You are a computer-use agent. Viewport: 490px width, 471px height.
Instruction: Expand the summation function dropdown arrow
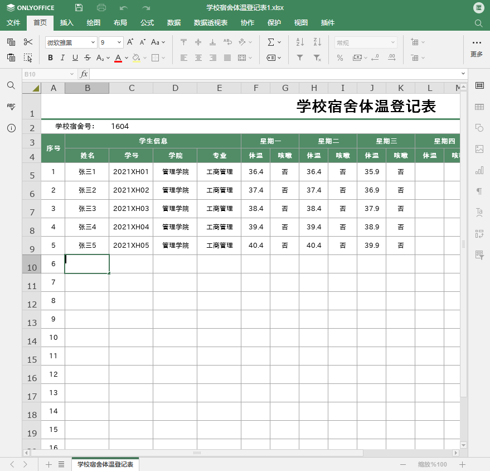(x=279, y=42)
